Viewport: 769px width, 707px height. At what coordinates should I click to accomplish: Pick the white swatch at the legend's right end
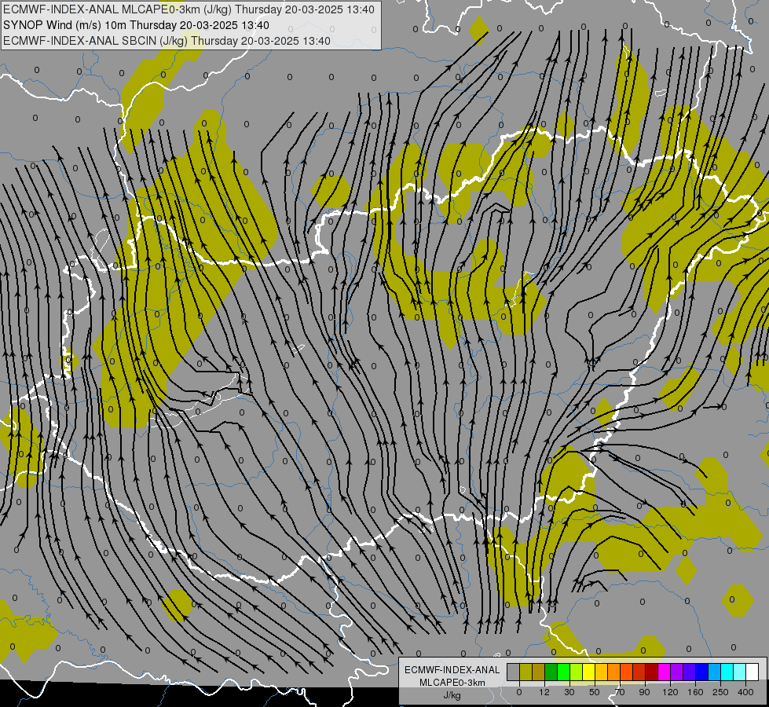click(x=753, y=672)
